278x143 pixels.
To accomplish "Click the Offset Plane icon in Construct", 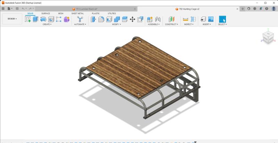I will click(171, 19).
